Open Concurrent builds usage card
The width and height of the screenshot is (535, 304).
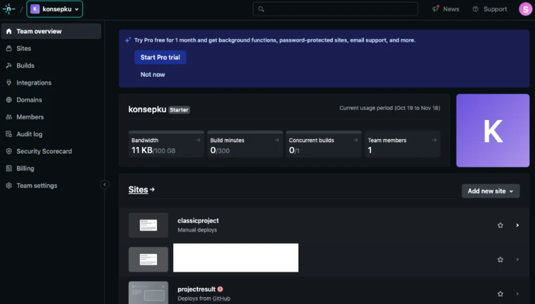(x=324, y=144)
